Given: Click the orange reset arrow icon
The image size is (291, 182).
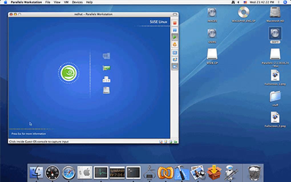Looking at the screenshot, I should point(175,44).
